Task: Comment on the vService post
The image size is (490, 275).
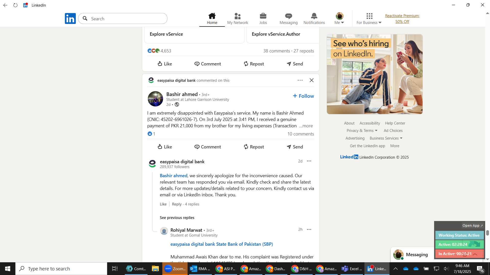Action: click(208, 64)
